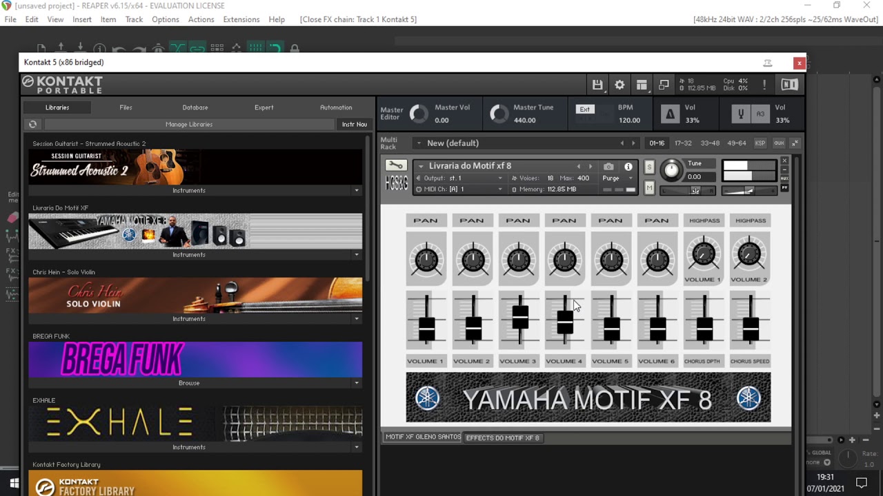Screen dimensions: 883x496
Task: Toggle the instrument PV button
Action: tap(784, 187)
